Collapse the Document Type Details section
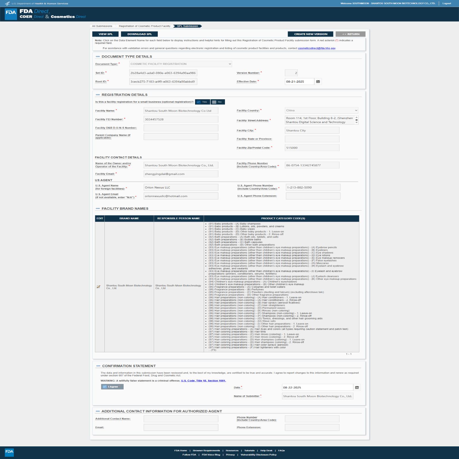The width and height of the screenshot is (459, 459). [98, 57]
